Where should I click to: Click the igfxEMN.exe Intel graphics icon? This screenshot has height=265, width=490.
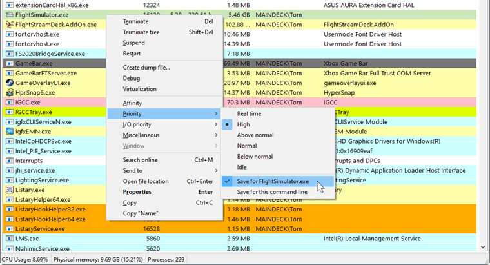[9, 132]
